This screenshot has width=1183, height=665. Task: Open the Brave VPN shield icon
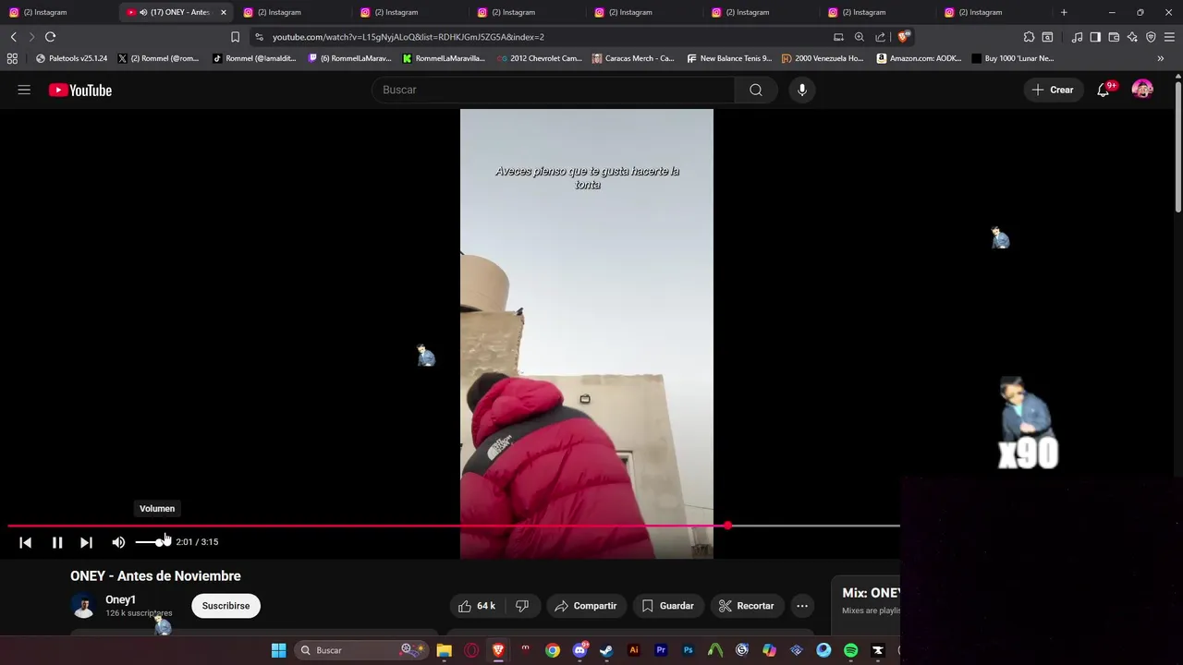[1151, 37]
